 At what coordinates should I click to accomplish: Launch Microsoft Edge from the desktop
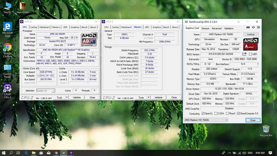(x=8, y=30)
